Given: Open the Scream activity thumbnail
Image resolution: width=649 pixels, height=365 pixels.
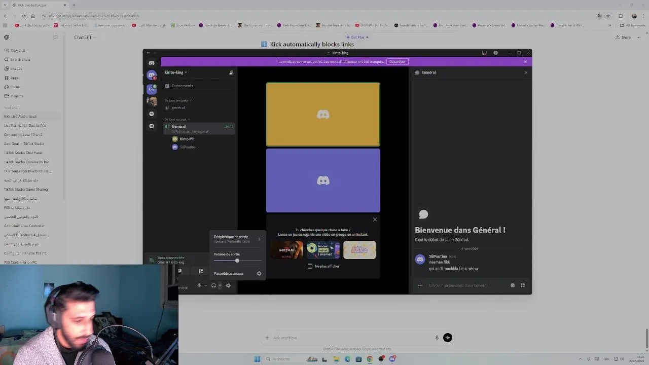Looking at the screenshot, I should coord(286,250).
